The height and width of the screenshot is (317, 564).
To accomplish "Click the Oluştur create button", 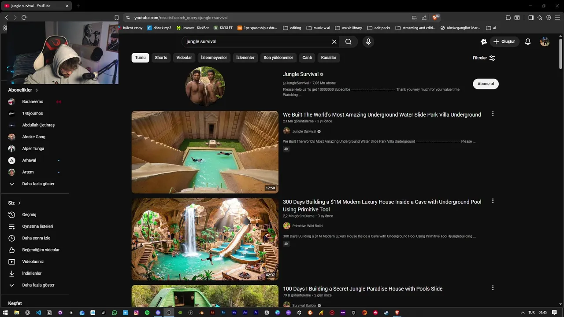I will [505, 41].
